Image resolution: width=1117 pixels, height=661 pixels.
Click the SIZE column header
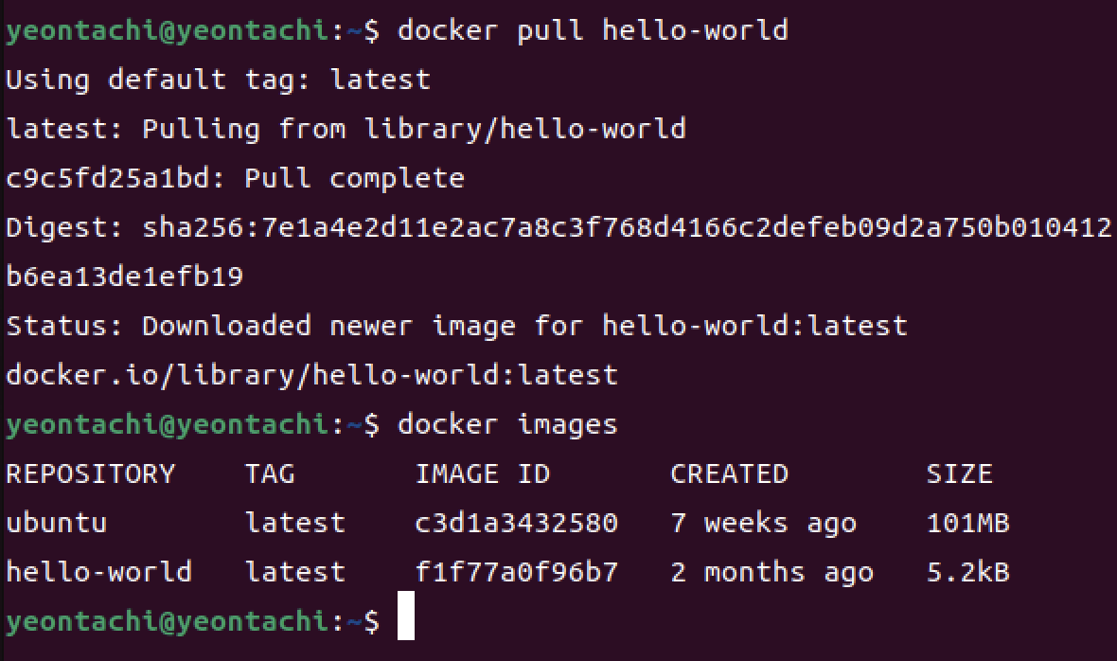click(x=960, y=474)
